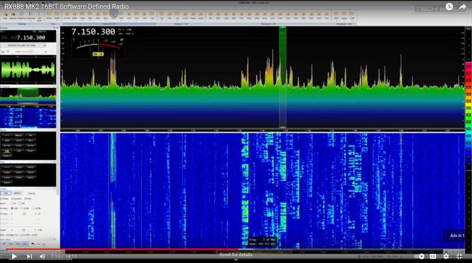Viewport: 472px width, 263px height.
Task: Expand the Selection dropdown in Manage group
Action: [31, 20]
